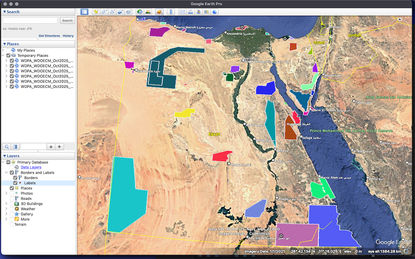Toggle the sidebar visibility button
The width and height of the screenshot is (415, 259).
click(84, 12)
